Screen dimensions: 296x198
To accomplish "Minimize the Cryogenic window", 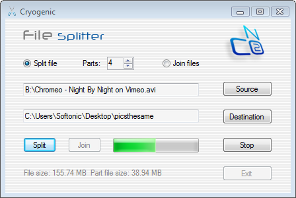I will 240,12.
